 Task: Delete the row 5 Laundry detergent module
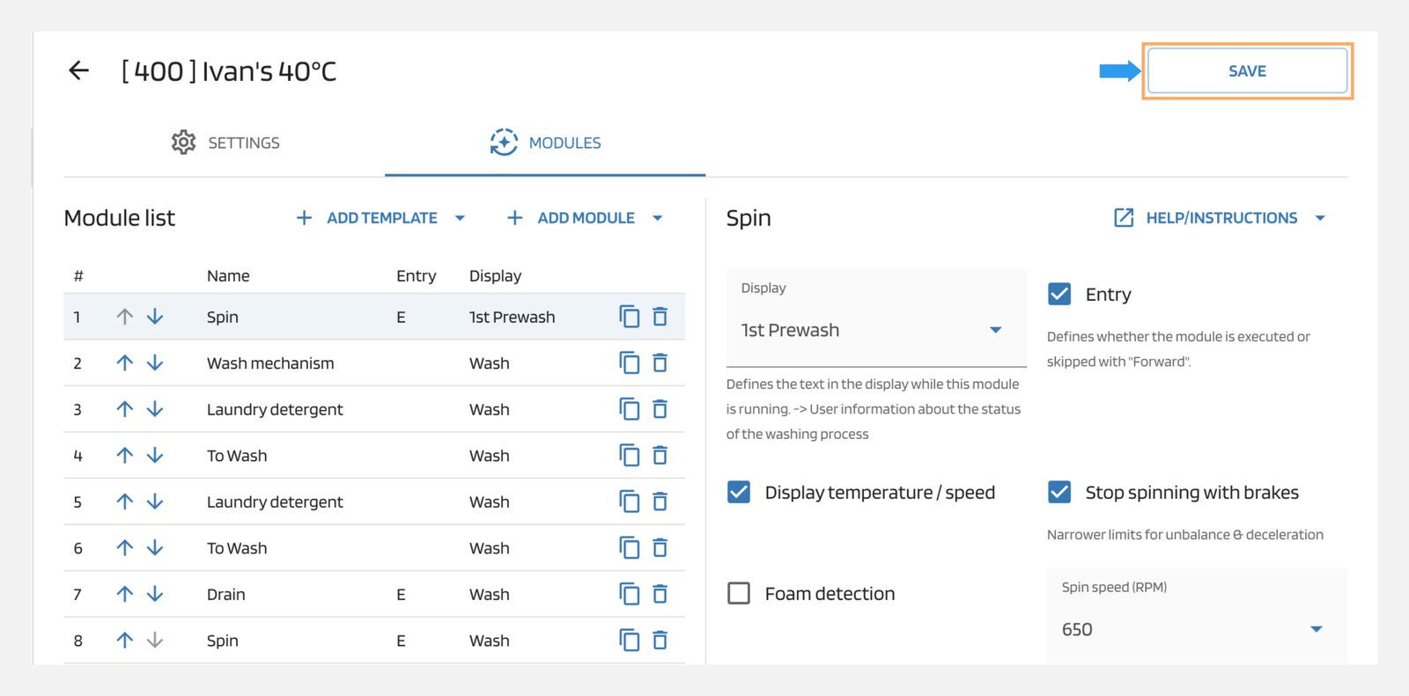[x=660, y=502]
